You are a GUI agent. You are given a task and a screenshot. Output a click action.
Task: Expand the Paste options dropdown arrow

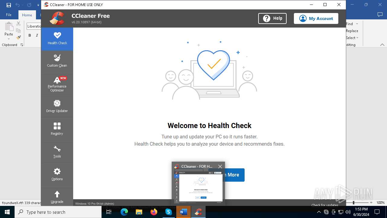pos(9,38)
